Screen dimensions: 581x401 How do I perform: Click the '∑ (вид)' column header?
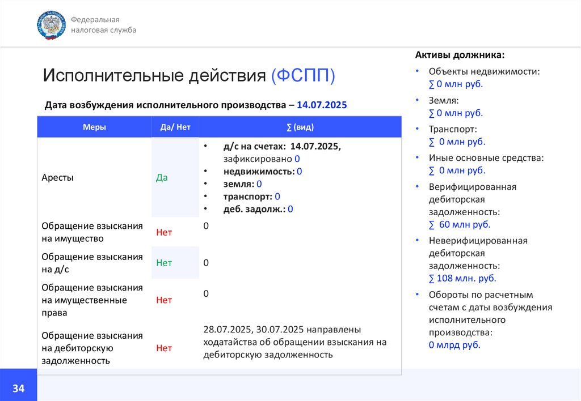point(300,127)
